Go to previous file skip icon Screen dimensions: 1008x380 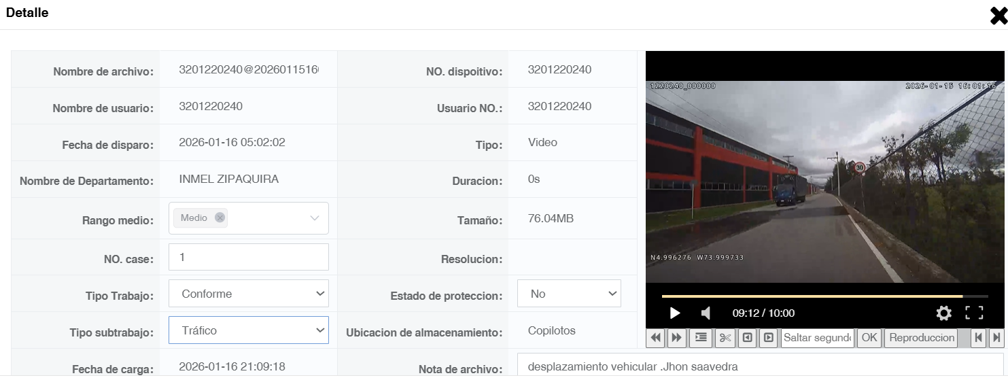tap(979, 337)
